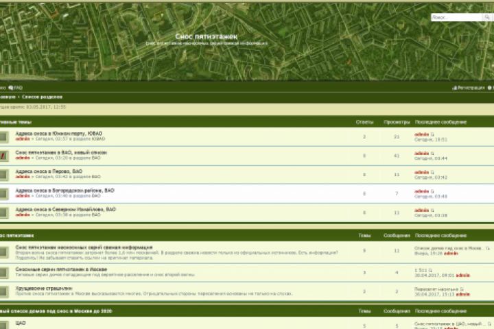Click topic icon for Южном порту, ЮВАО row
Image resolution: width=494 pixels, height=329 pixels.
point(4,137)
